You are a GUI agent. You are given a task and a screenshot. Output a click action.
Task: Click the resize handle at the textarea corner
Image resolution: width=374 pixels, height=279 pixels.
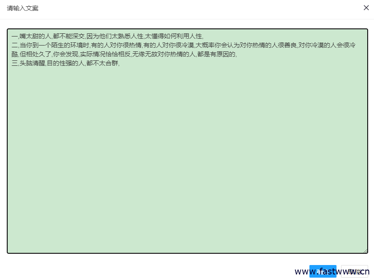click(366, 250)
